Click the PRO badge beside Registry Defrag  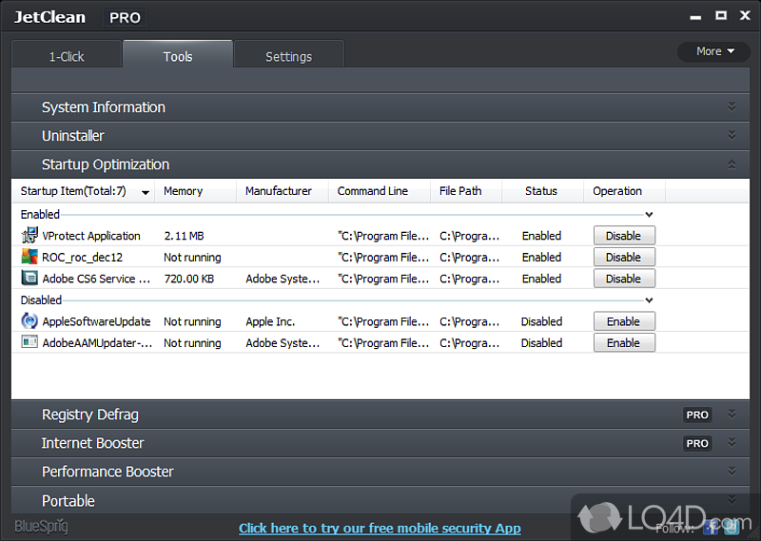[x=697, y=415]
